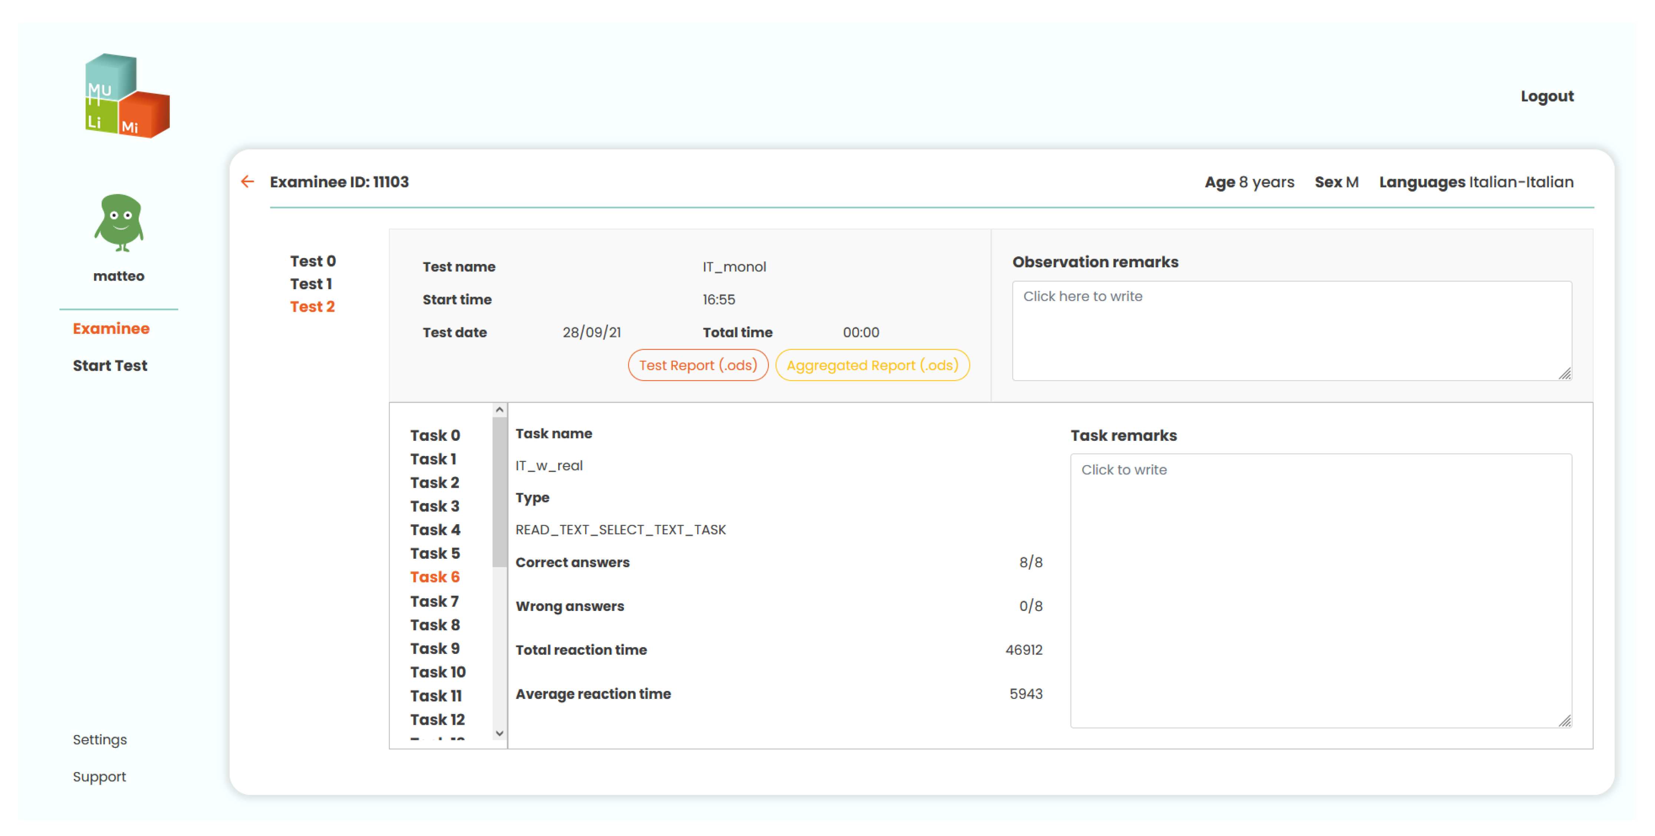
Task: Click the task list scroll-down arrow
Action: point(499,733)
